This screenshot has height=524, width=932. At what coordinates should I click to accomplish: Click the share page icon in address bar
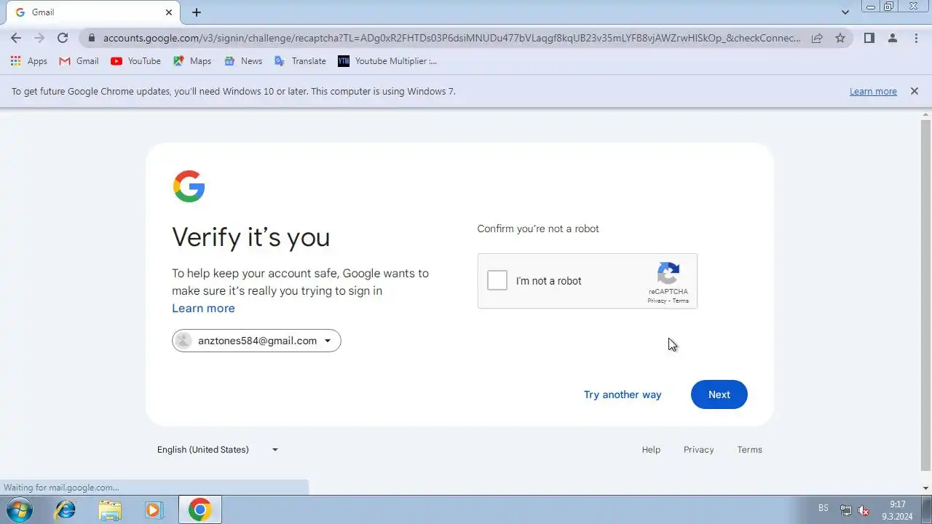[817, 38]
